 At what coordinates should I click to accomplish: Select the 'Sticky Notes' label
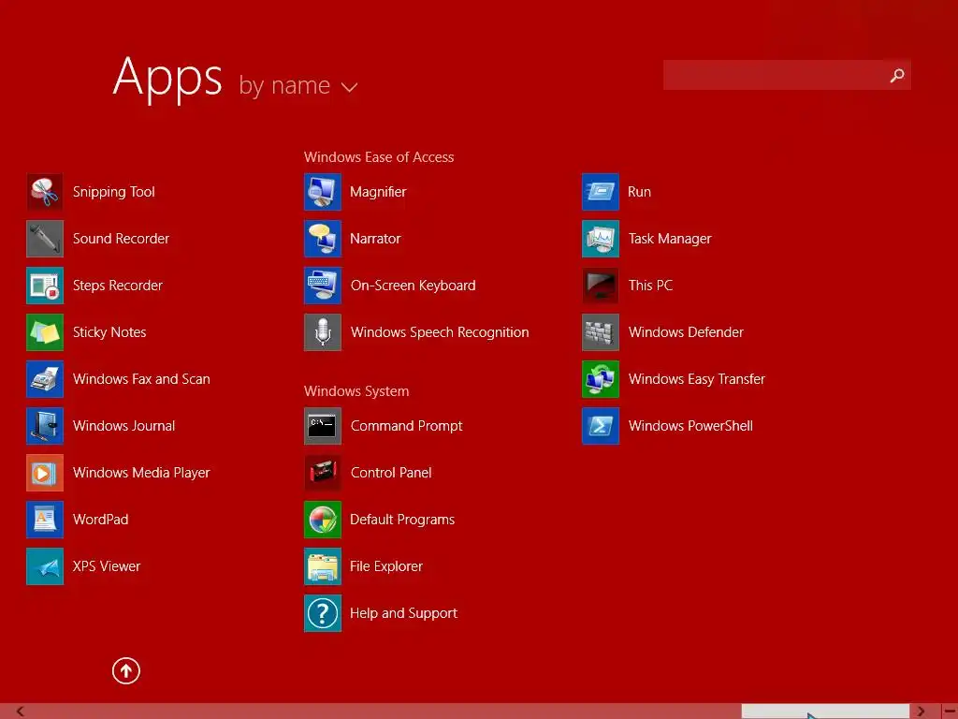tap(109, 332)
